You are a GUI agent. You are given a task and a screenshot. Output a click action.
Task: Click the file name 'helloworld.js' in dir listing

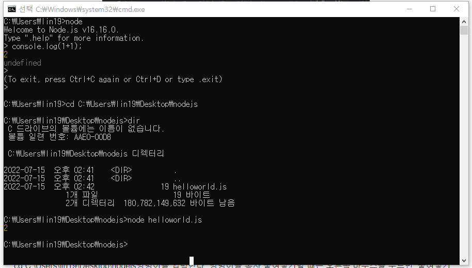199,187
